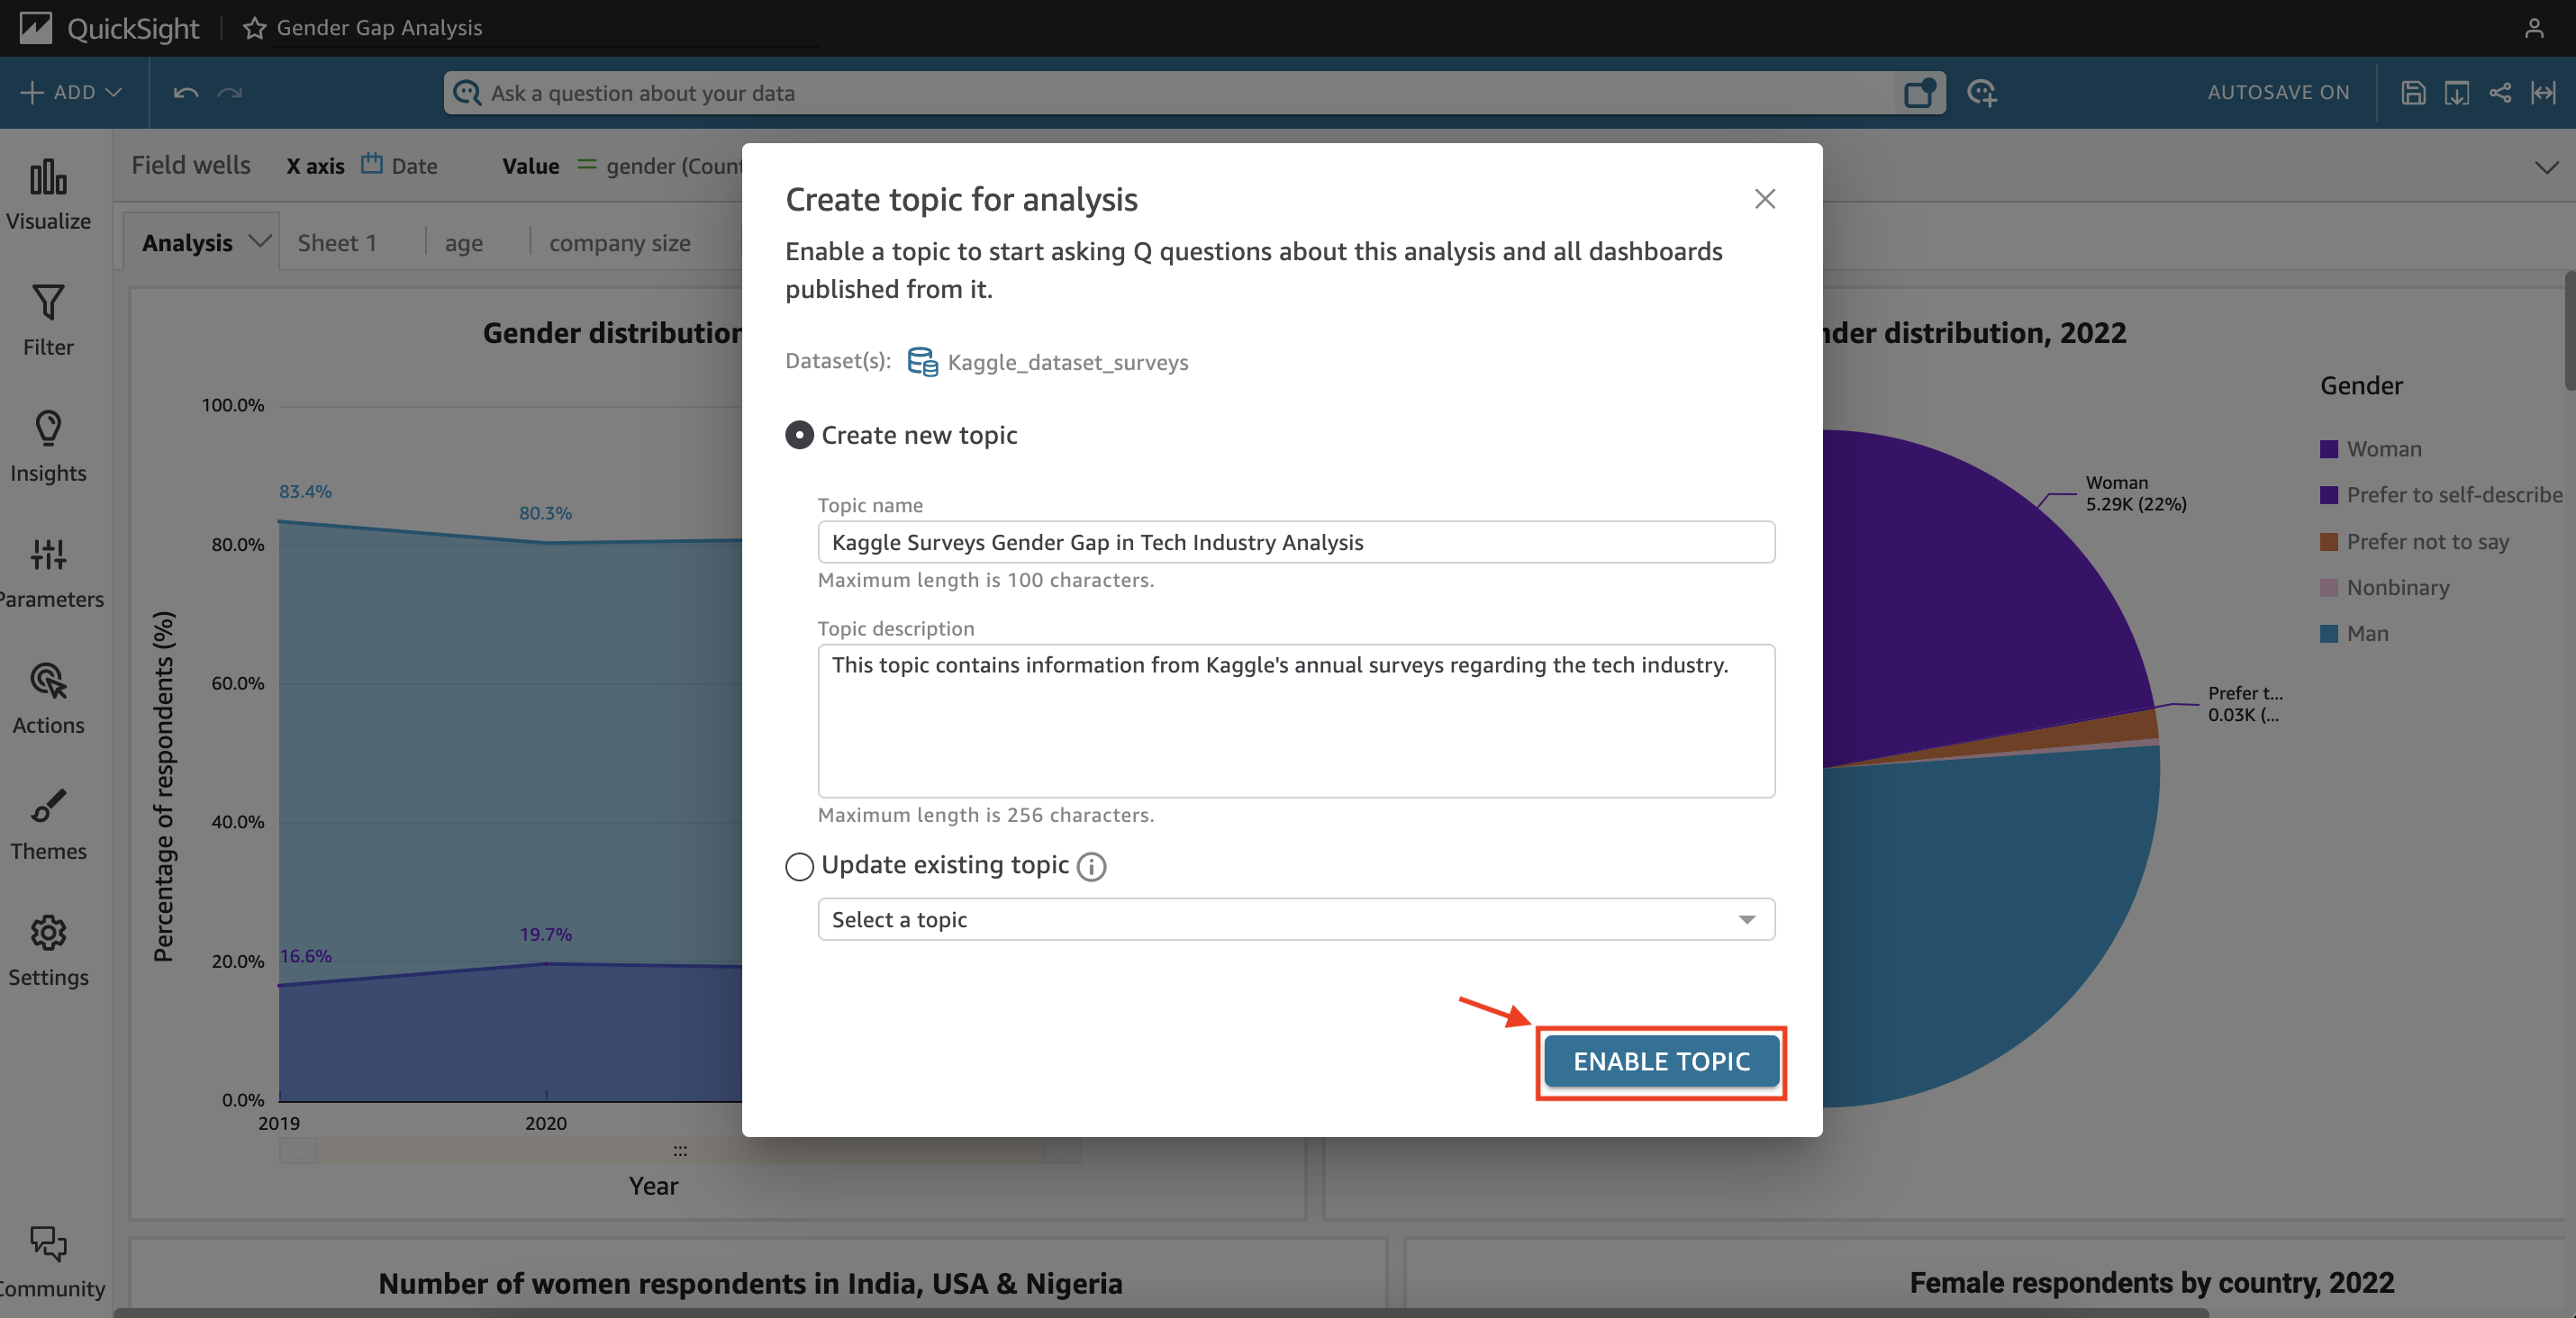Click the 16.6% data label on chart
Image resolution: width=2576 pixels, height=1318 pixels.
(305, 956)
